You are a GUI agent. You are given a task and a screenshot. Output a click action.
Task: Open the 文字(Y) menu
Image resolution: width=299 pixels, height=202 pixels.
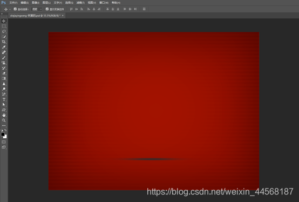58,3
